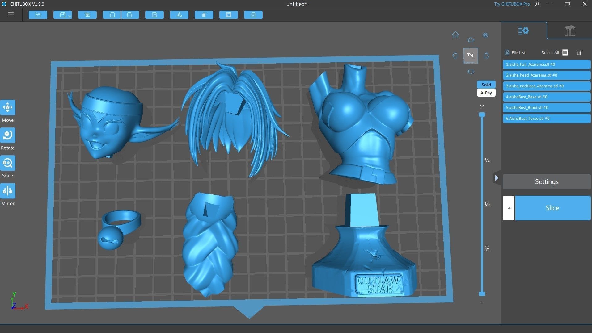Click the Dig Hole toolbar icon

(229, 15)
